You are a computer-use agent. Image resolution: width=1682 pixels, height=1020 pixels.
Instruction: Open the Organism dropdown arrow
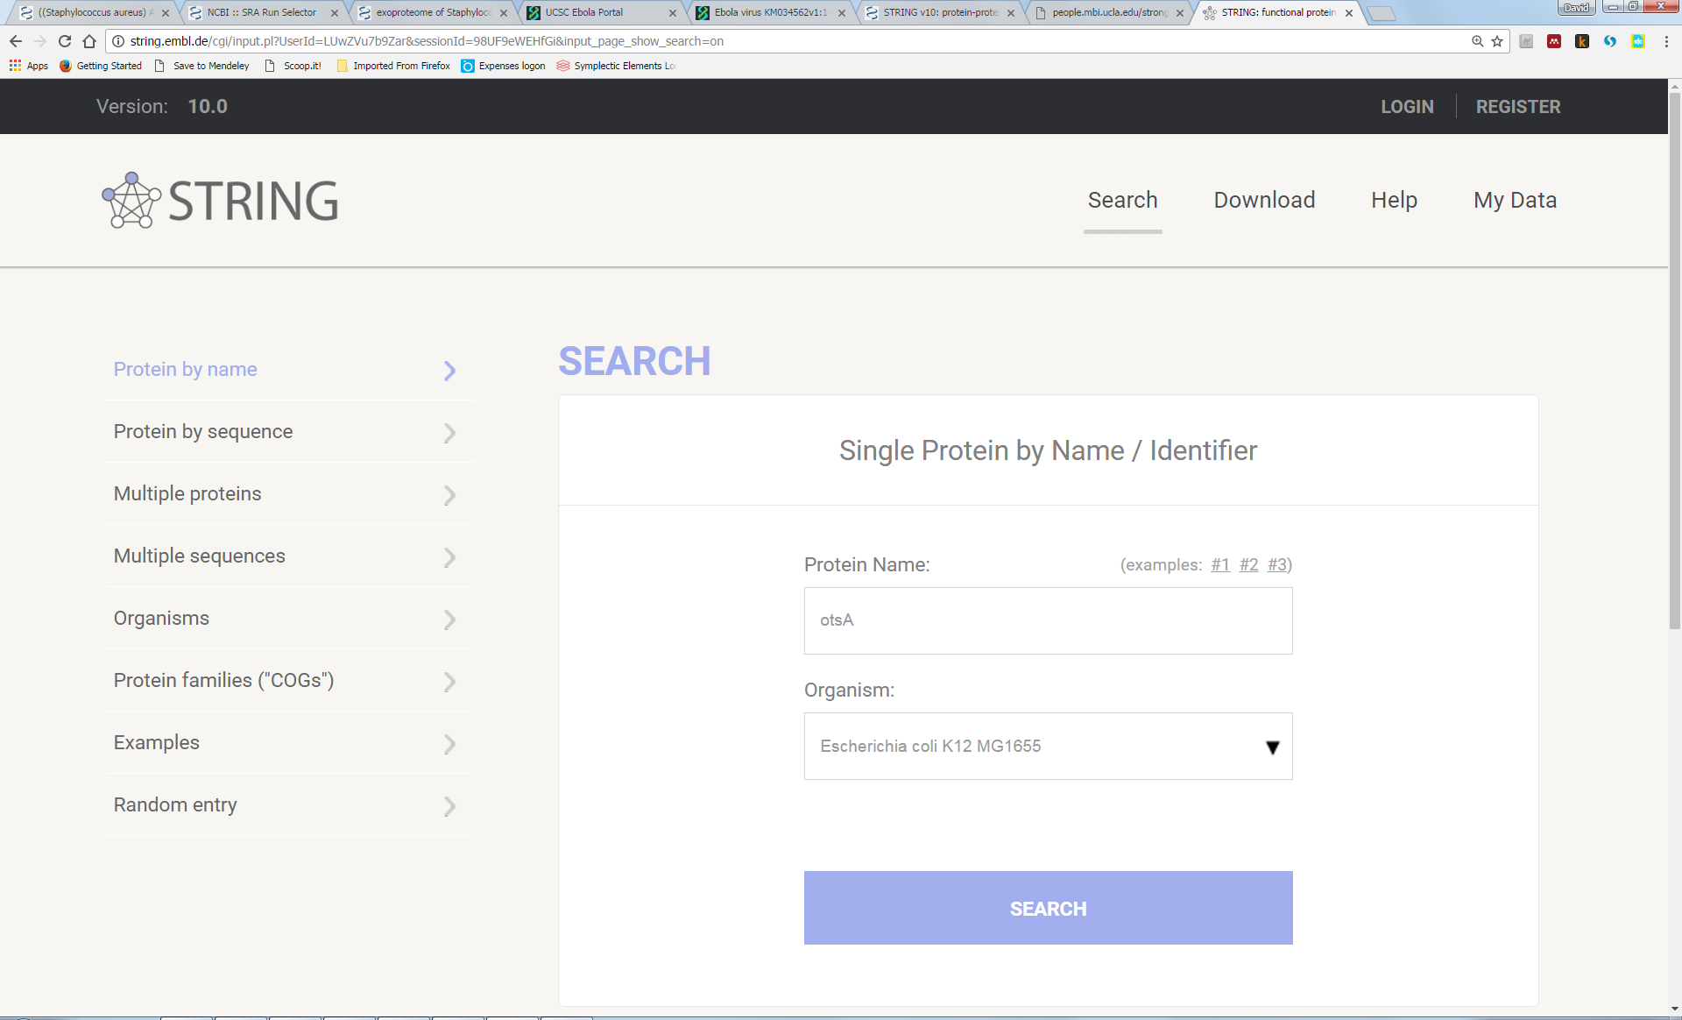click(1272, 747)
